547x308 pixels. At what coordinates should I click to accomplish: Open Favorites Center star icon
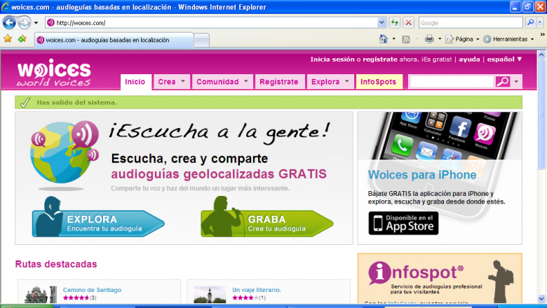tap(8, 38)
